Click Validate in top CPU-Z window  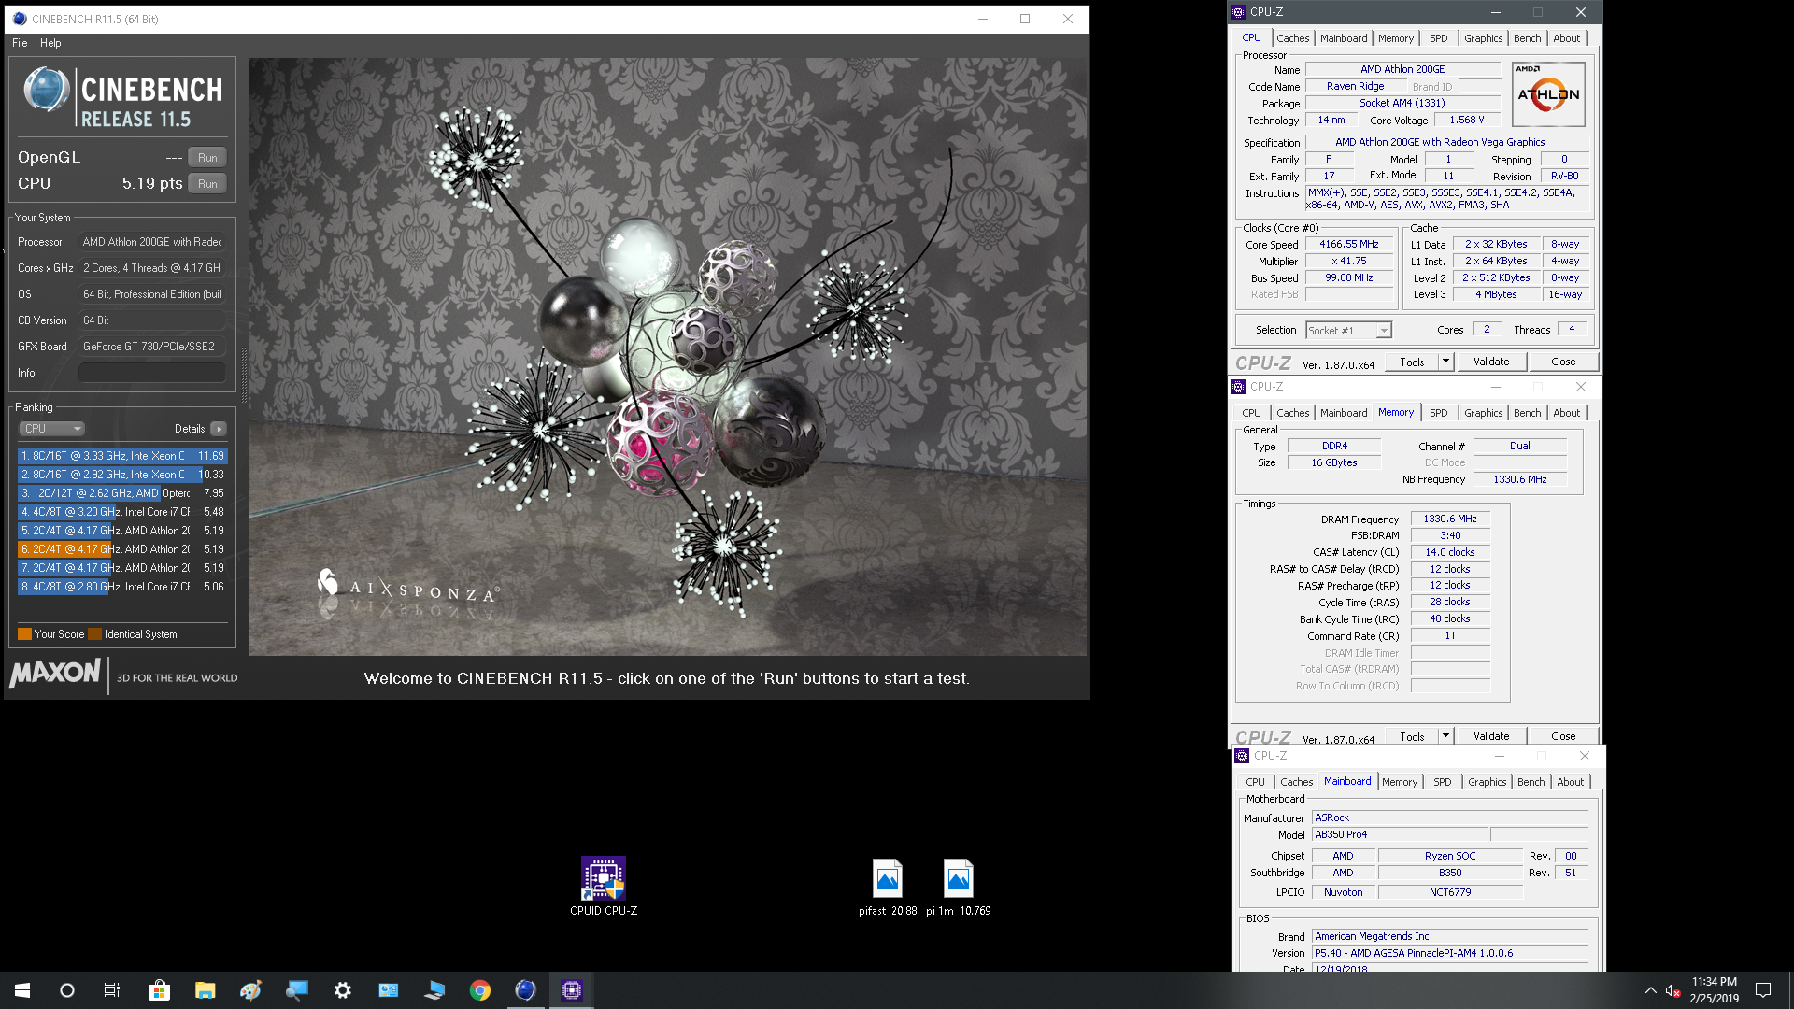pyautogui.click(x=1491, y=362)
